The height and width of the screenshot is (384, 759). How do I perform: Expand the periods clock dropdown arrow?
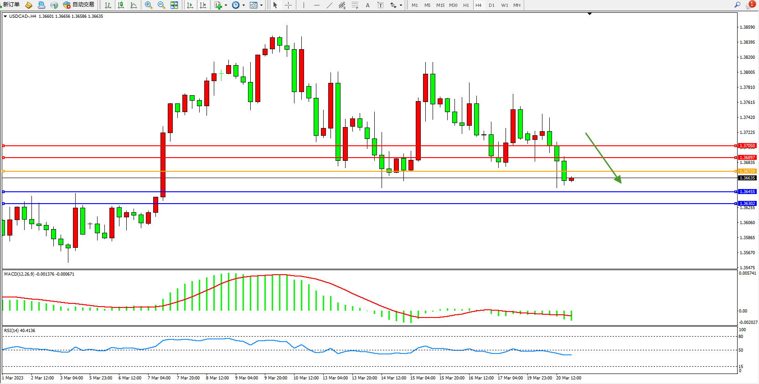(243, 5)
